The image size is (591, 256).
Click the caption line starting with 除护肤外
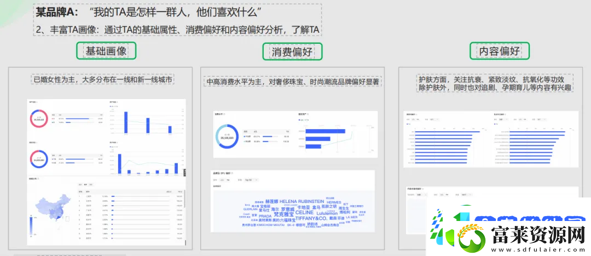point(495,88)
